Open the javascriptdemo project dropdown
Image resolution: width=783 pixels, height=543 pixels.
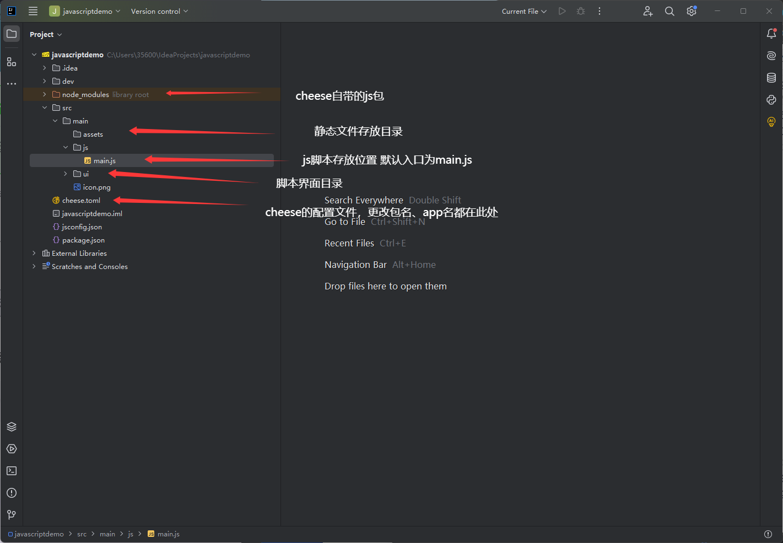click(x=84, y=11)
